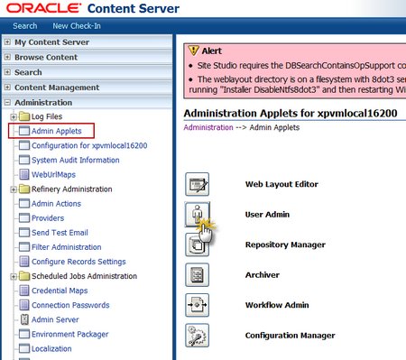Click the Filter Administration window icon
This screenshot has height=360, width=406.
coord(24,246)
